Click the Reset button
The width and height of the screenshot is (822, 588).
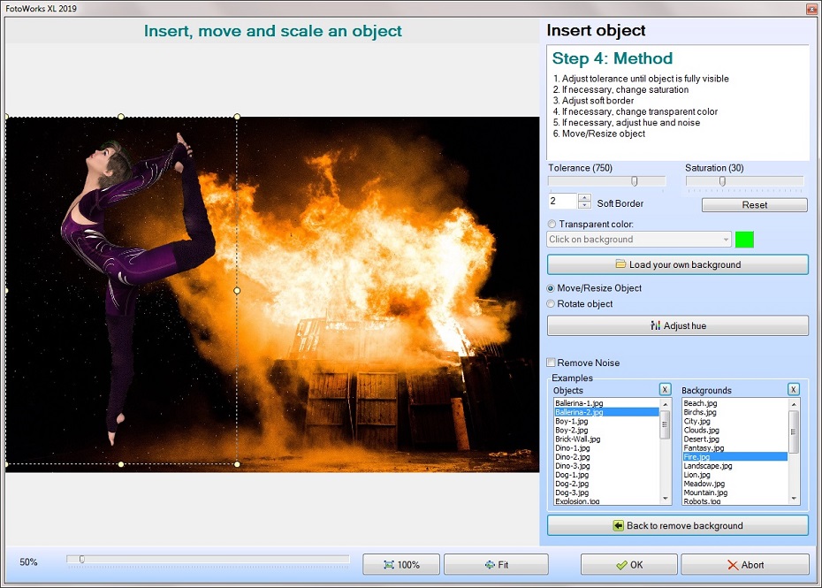click(754, 204)
